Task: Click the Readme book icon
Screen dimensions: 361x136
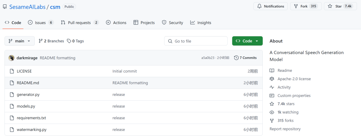Action: (272, 71)
